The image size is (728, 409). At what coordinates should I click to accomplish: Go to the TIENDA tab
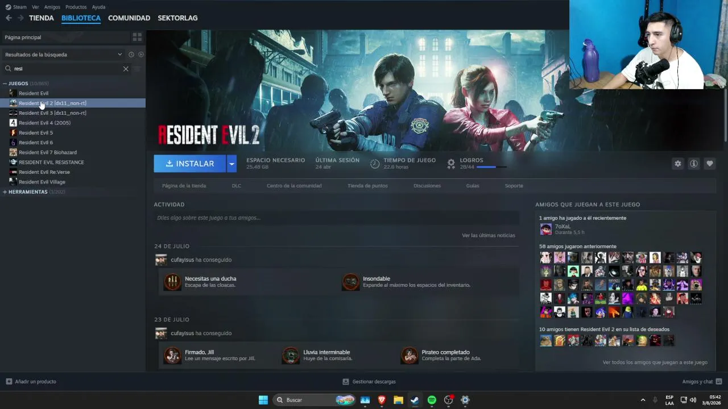[x=42, y=18]
